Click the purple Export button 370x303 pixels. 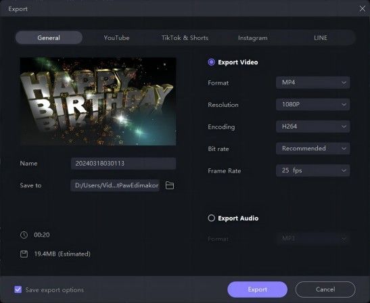(x=258, y=289)
